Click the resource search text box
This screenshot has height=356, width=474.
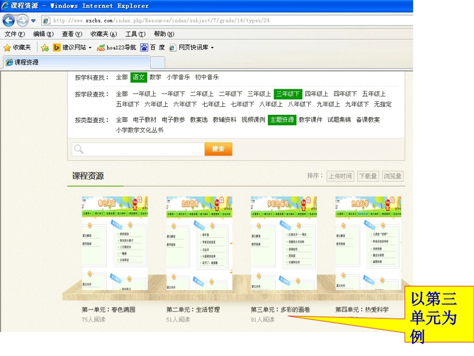(138, 149)
